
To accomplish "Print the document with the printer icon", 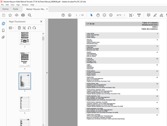I will 23,15.
